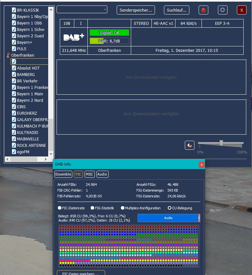Viewport: 252px width, 275px height.
Task: Select the FIC-Datenrate radio option
Action: pos(59,208)
